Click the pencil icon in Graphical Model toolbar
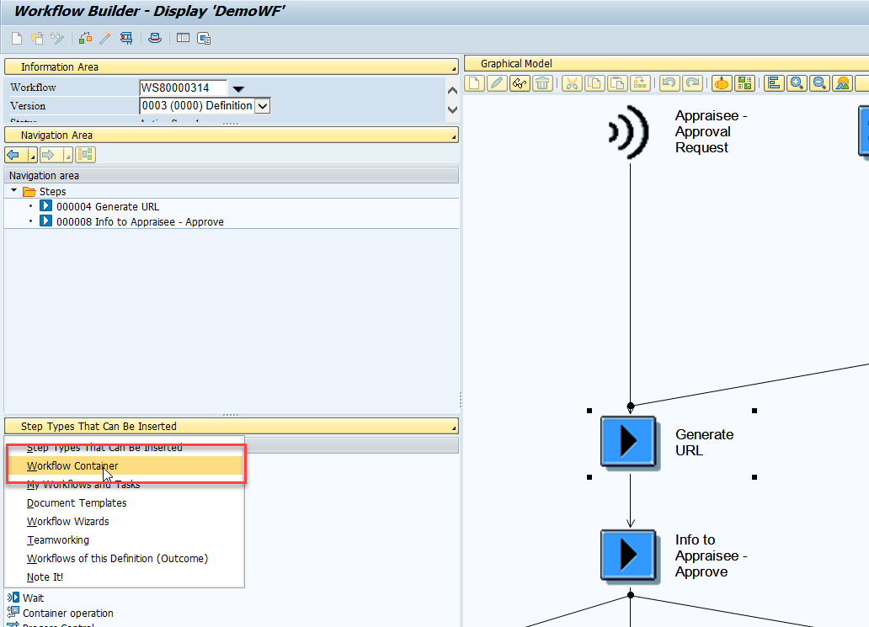 click(497, 83)
